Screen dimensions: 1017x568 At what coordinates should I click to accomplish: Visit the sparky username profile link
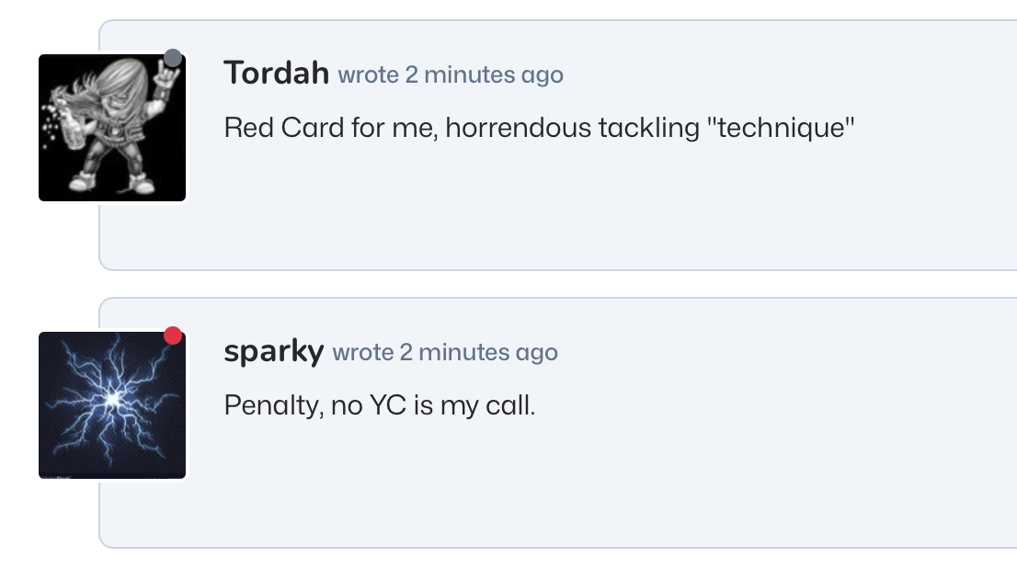click(x=273, y=351)
